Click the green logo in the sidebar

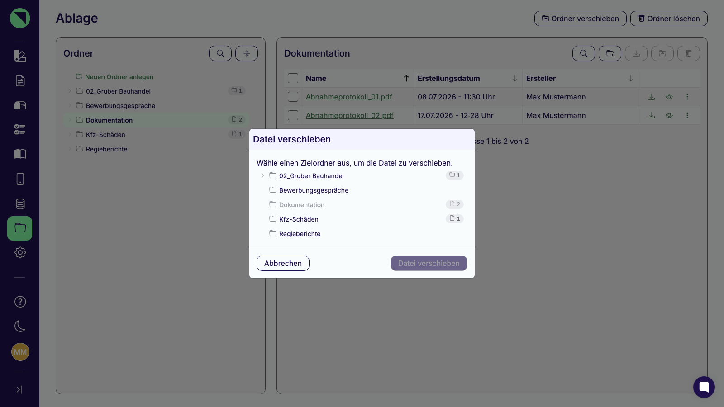[x=20, y=18]
